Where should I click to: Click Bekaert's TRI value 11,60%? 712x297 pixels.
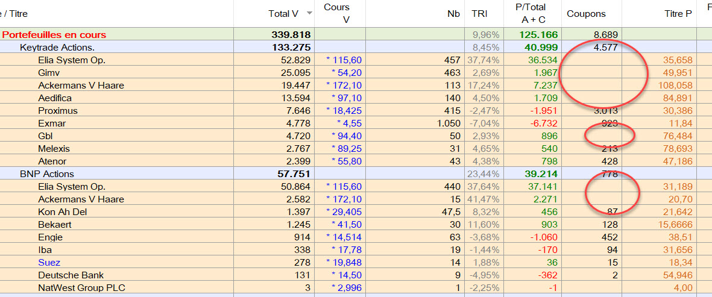[485, 225]
